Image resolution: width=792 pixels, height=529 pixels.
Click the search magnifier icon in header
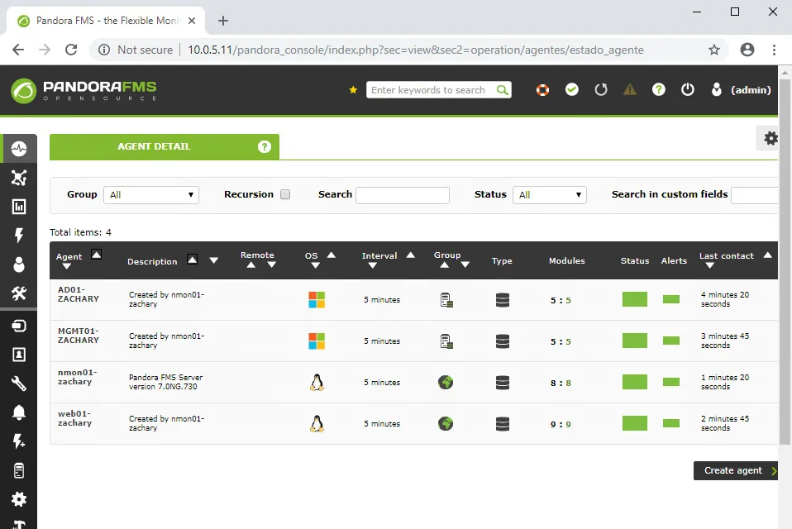tap(502, 90)
